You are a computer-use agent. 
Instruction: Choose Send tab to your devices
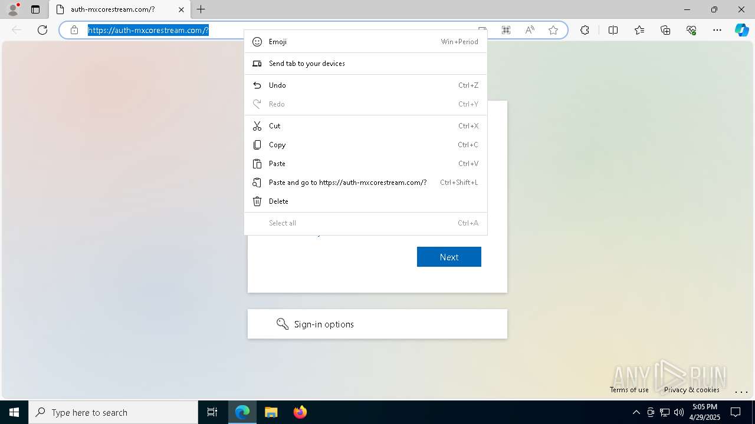point(366,64)
